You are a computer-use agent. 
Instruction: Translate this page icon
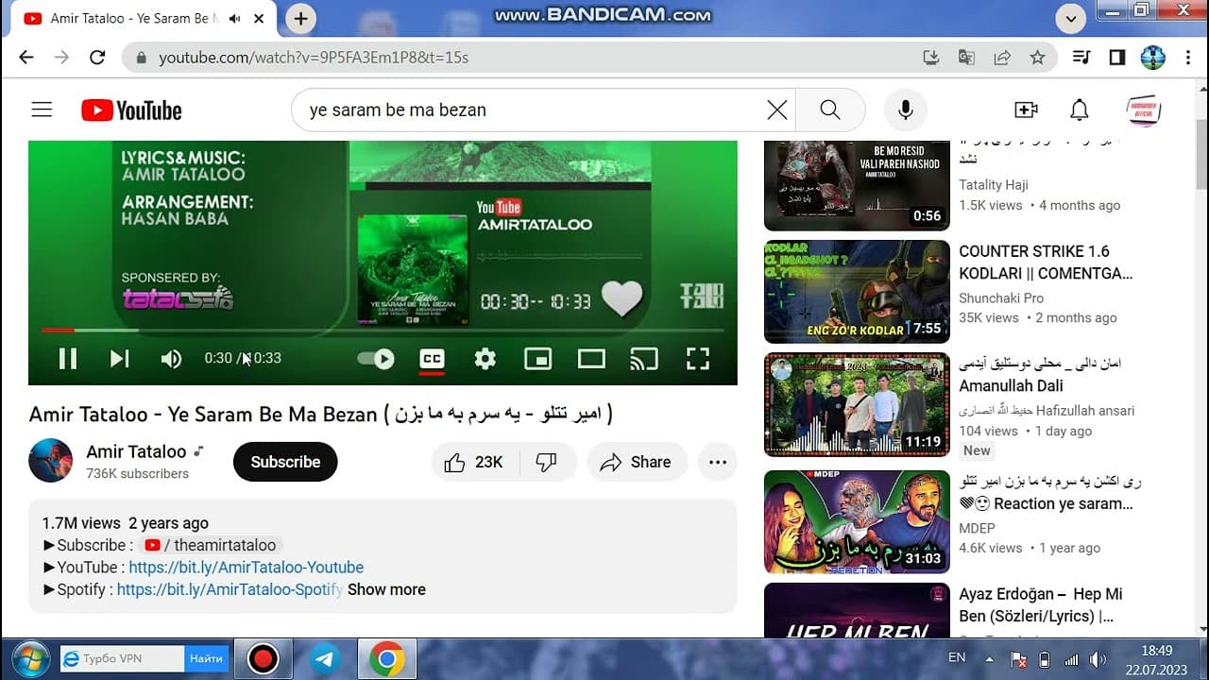click(x=966, y=58)
